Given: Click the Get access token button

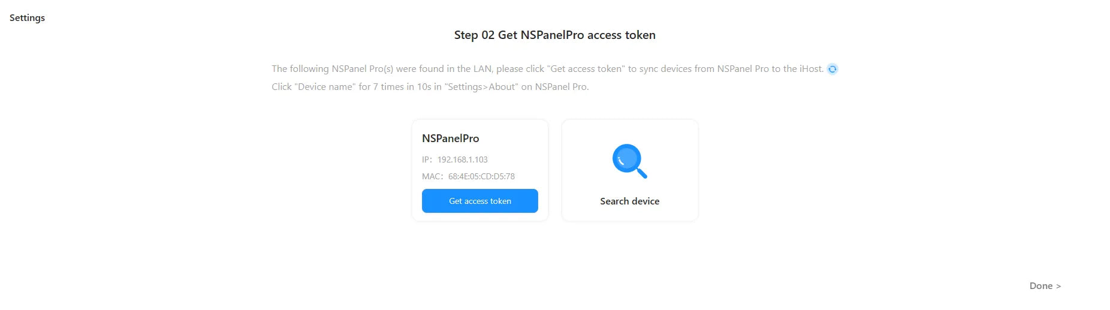Looking at the screenshot, I should click(480, 201).
